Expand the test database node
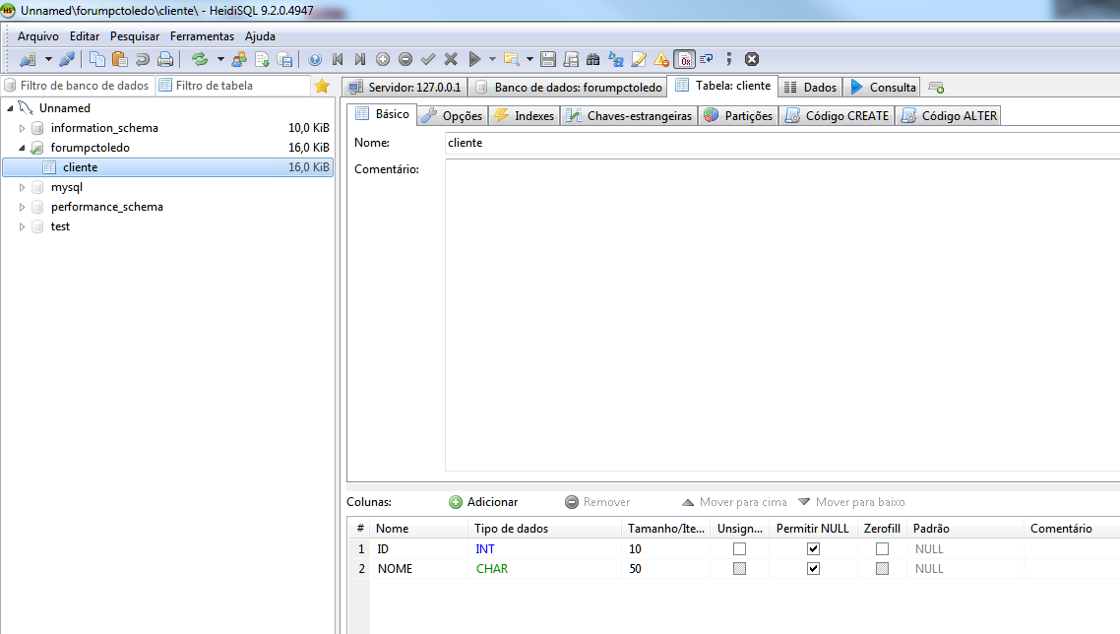 (22, 226)
